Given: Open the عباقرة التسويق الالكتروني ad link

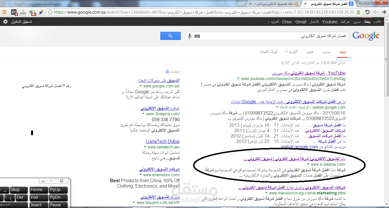Looking at the screenshot, I should pyautogui.click(x=160, y=108).
